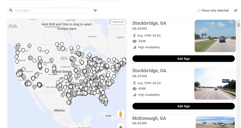Screen dimensions: 241x128
Task: Enable Show only selected checkbox
Action: (199, 11)
